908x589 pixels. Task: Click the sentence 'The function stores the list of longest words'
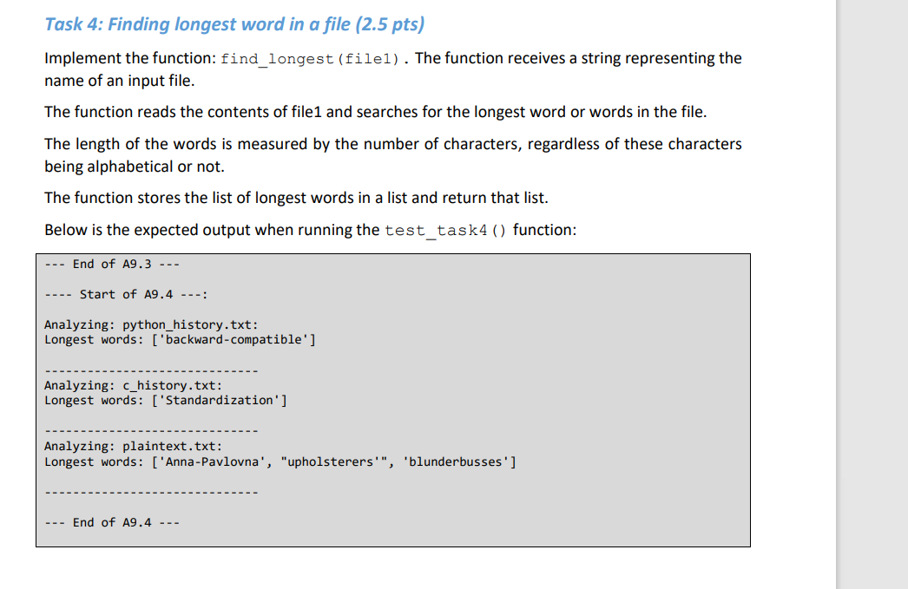[297, 198]
